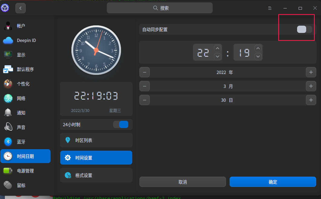Image resolution: width=321 pixels, height=199 pixels.
Task: Click the 搜索 search field
Action: [159, 8]
